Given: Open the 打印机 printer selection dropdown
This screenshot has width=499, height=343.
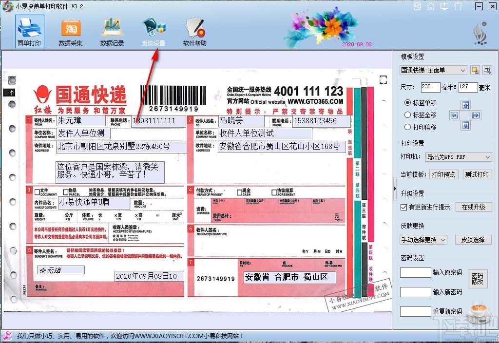Looking at the screenshot, I should pos(458,156).
